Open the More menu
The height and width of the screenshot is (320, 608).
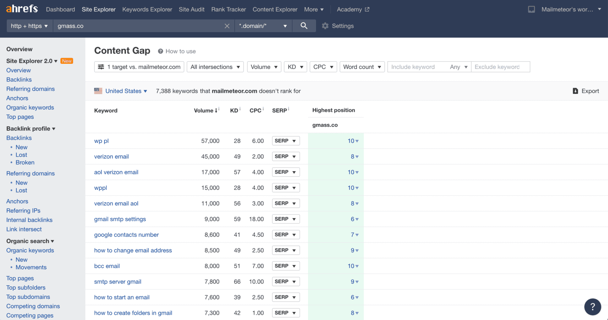pos(314,9)
